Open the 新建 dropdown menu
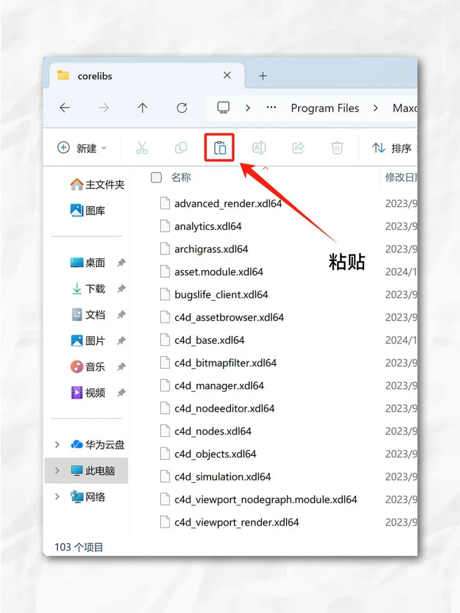This screenshot has height=613, width=460. [83, 148]
